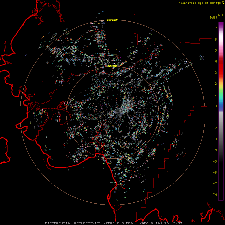Click the -3 tick label on scale

(x=215, y=139)
